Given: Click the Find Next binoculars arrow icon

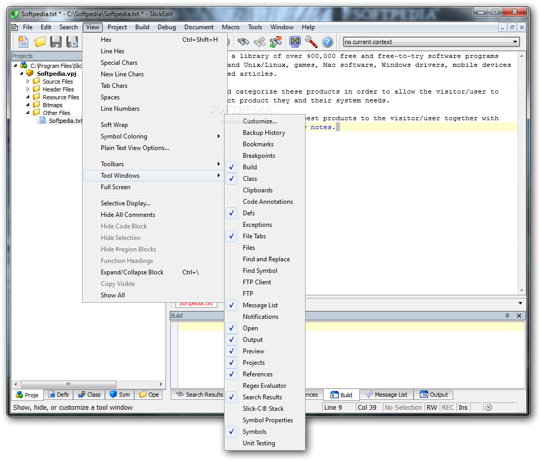Looking at the screenshot, I should pos(260,42).
